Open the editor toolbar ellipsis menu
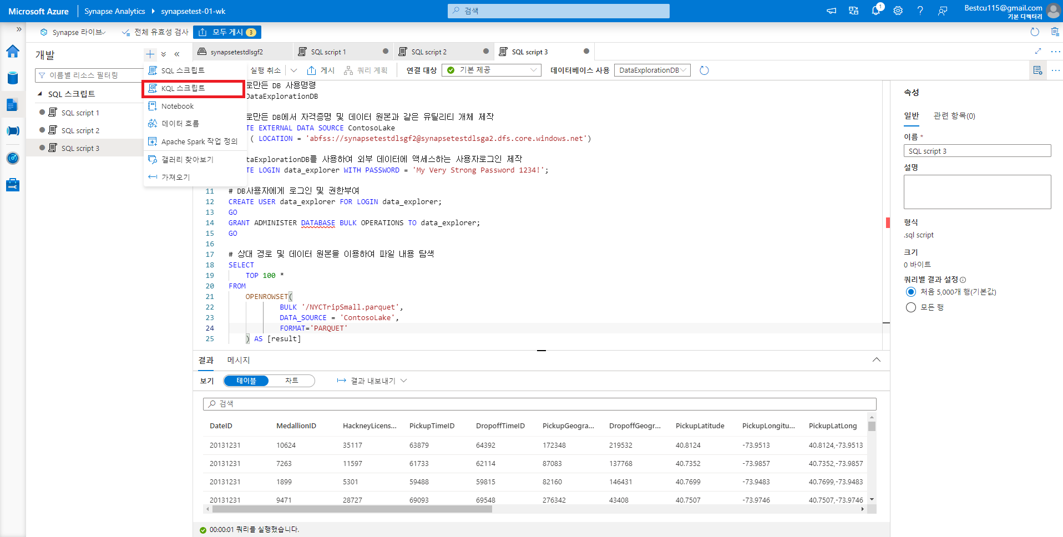The height and width of the screenshot is (537, 1063). (x=1055, y=70)
